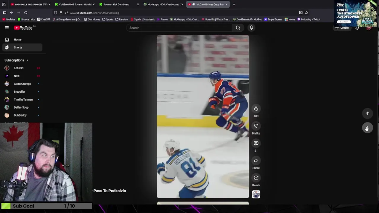The height and width of the screenshot is (213, 379).
Task: Reload the browser page
Action: click(x=26, y=13)
